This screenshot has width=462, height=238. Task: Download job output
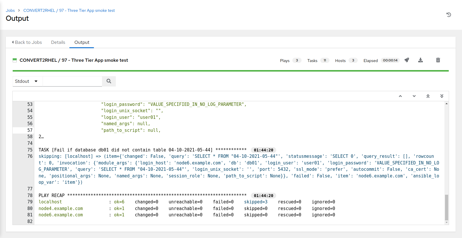tap(421, 60)
